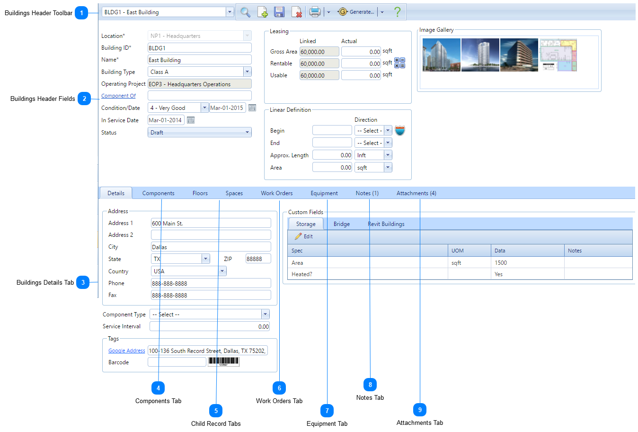
Task: Click the Linear Definition Begin field
Action: pyautogui.click(x=332, y=130)
